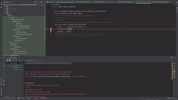Image resolution: width=178 pixels, height=100 pixels.
Task: Switch to the TestRunner.java editor tab
Action: point(100,2)
